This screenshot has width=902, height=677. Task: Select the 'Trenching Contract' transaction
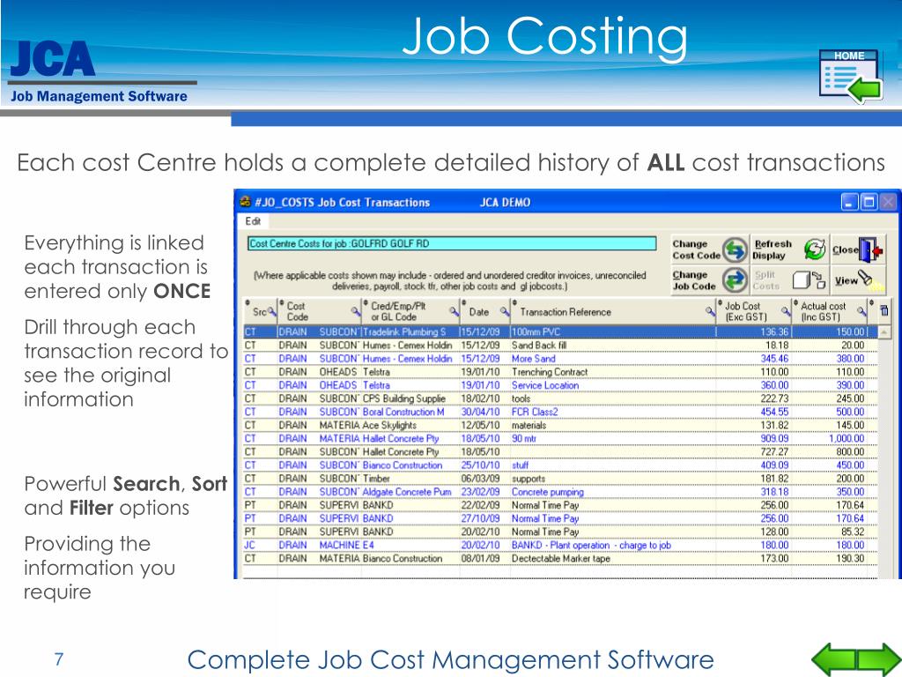(x=561, y=372)
